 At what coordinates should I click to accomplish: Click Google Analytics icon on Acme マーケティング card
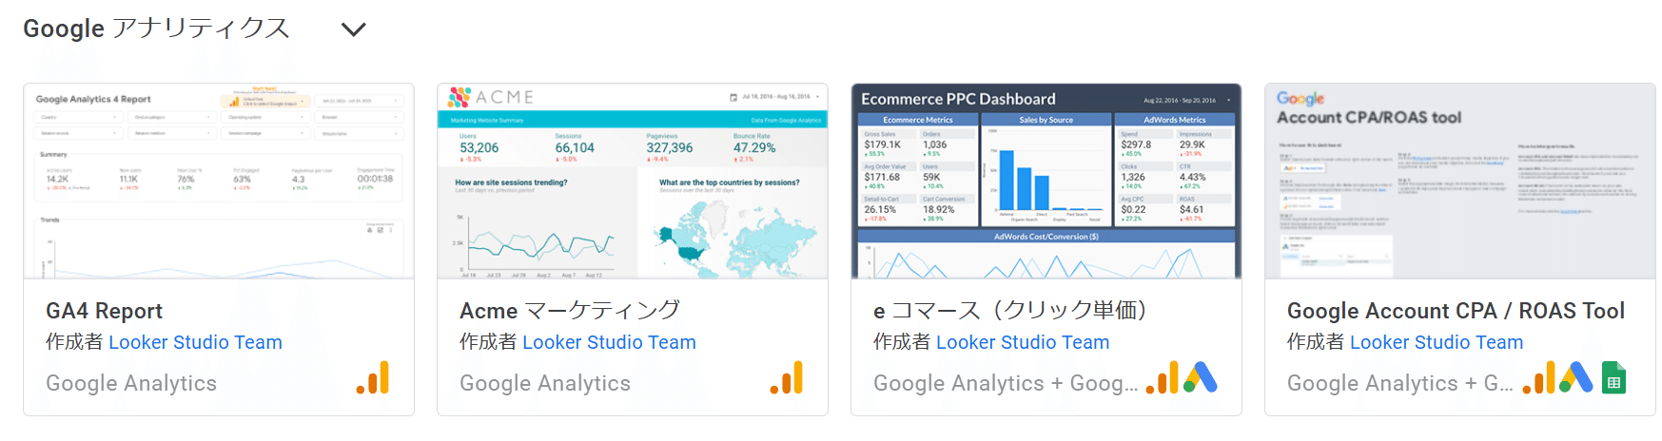[787, 378]
